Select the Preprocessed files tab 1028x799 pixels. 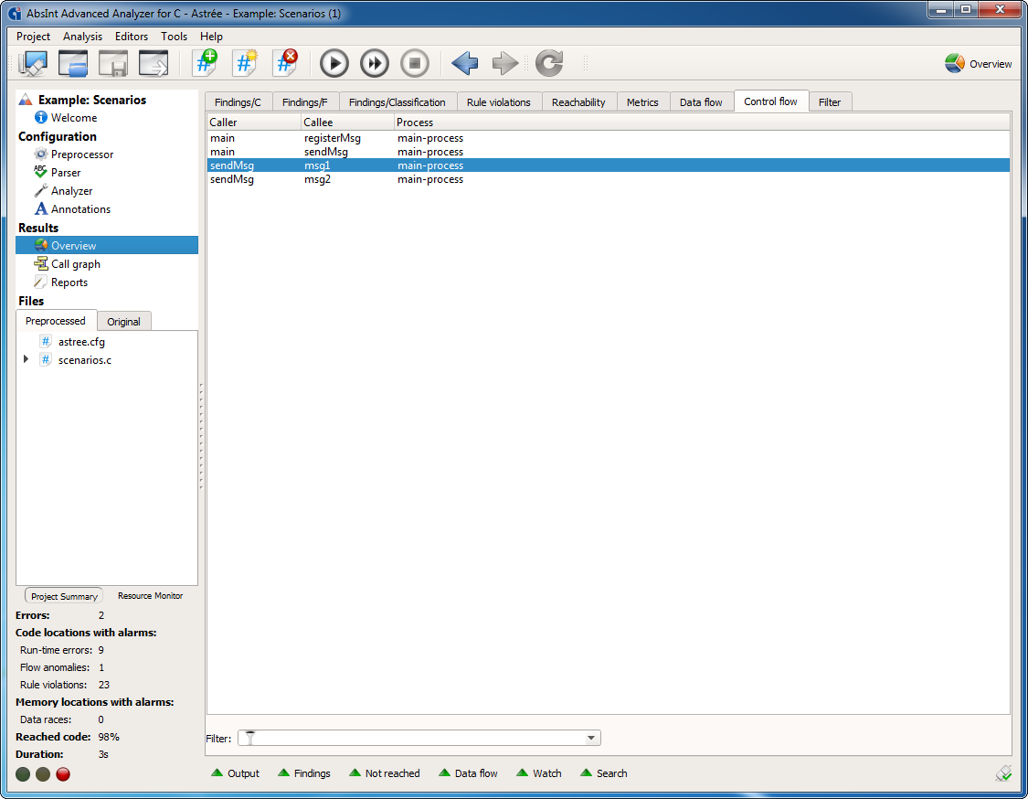coord(56,321)
